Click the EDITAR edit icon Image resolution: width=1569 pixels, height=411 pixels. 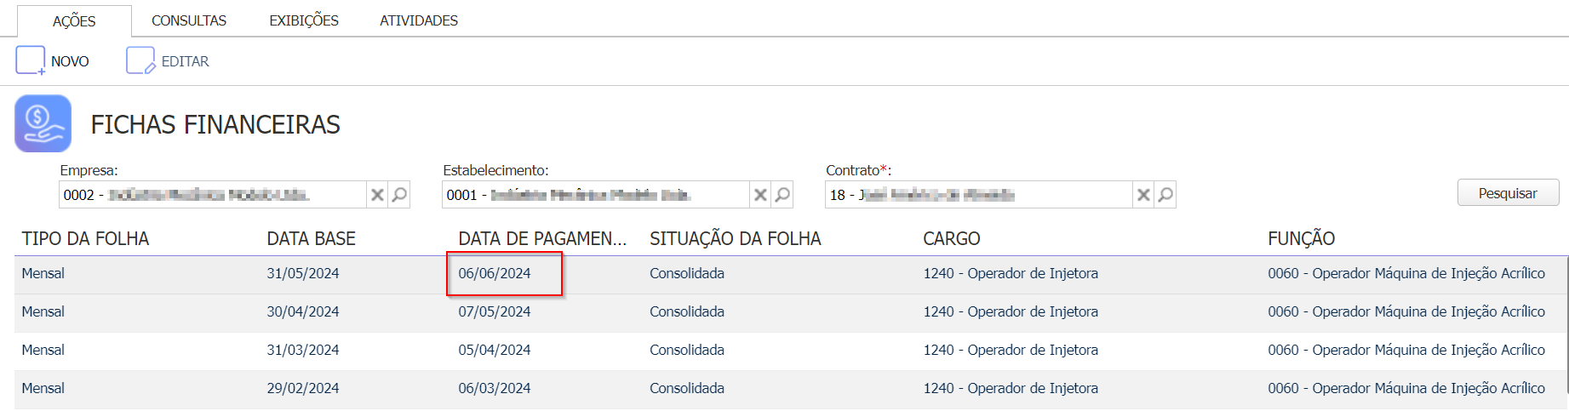(140, 61)
